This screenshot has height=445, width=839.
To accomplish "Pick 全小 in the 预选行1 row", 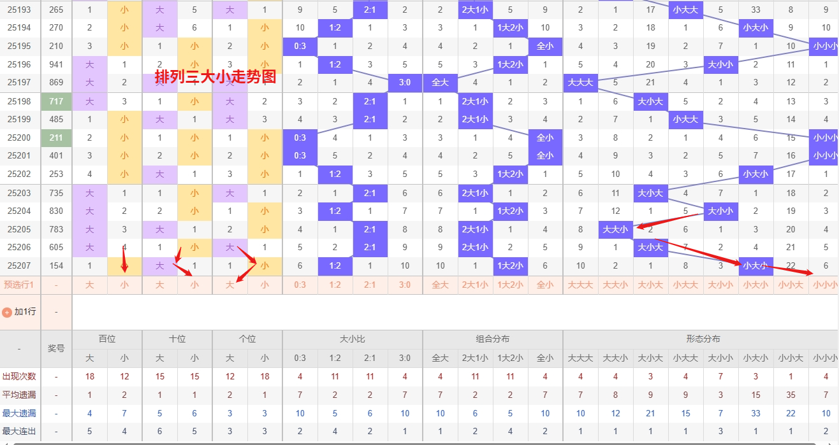I will pyautogui.click(x=545, y=285).
